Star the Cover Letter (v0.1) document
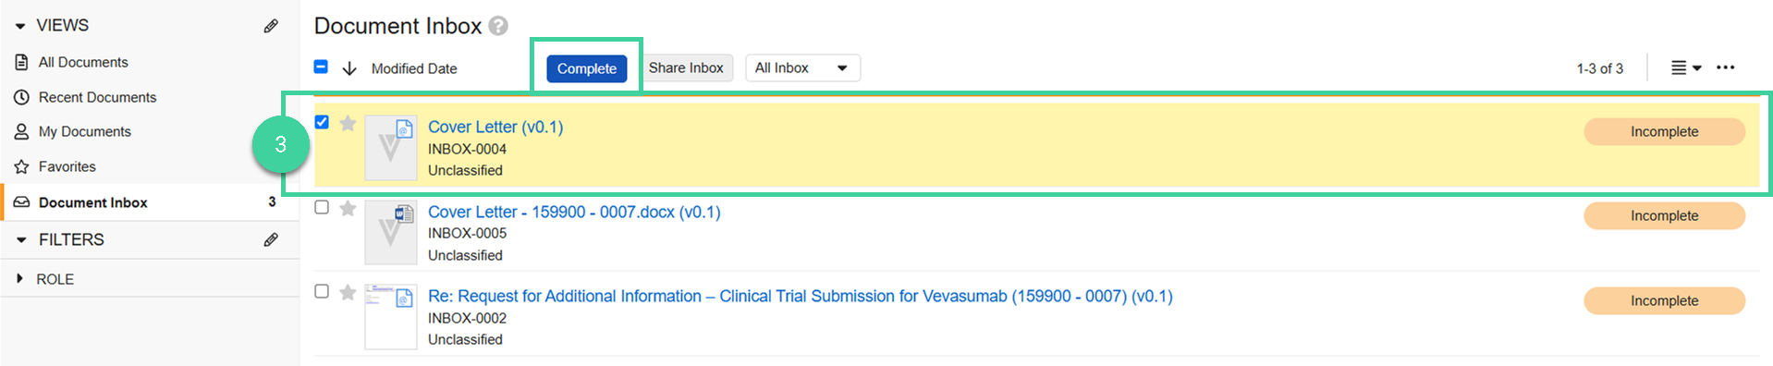 (348, 123)
